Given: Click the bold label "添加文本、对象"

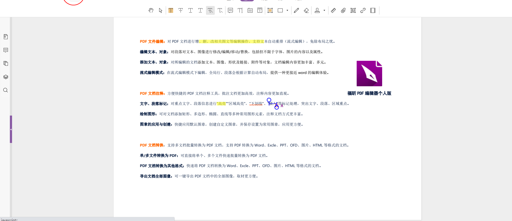Looking at the screenshot, I should pos(154,62).
